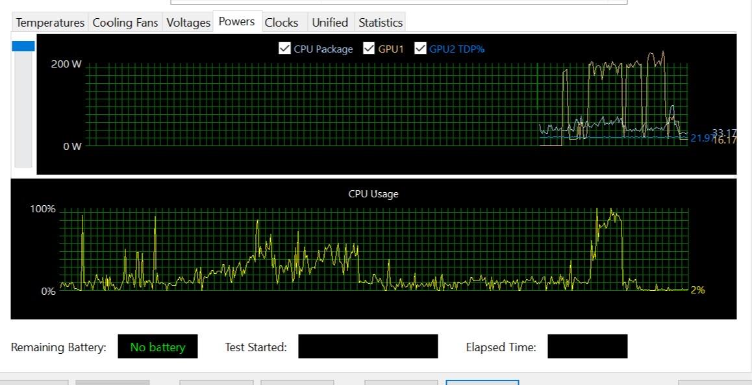
Task: Click the 200 W axis label
Action: (x=66, y=64)
